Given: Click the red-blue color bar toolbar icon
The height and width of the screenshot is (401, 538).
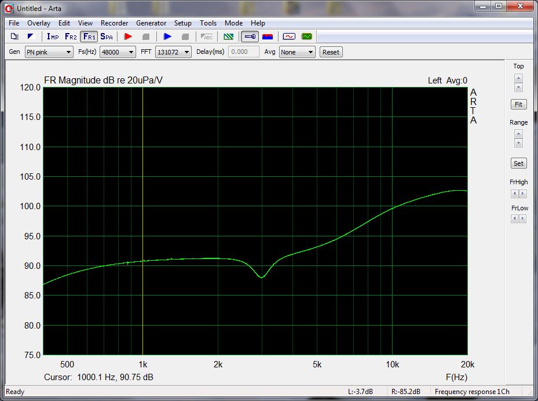Looking at the screenshot, I should pos(268,37).
